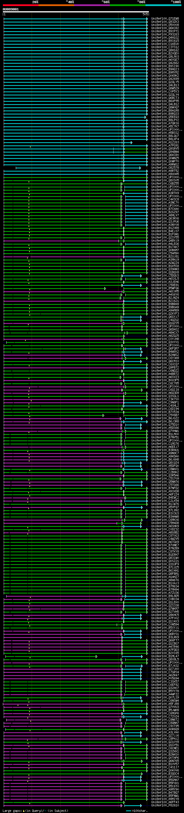Viewport: 184px width, 813px height.
Task: Select the UniRef100_Q6FQM7 label
Action: tap(165, 348)
